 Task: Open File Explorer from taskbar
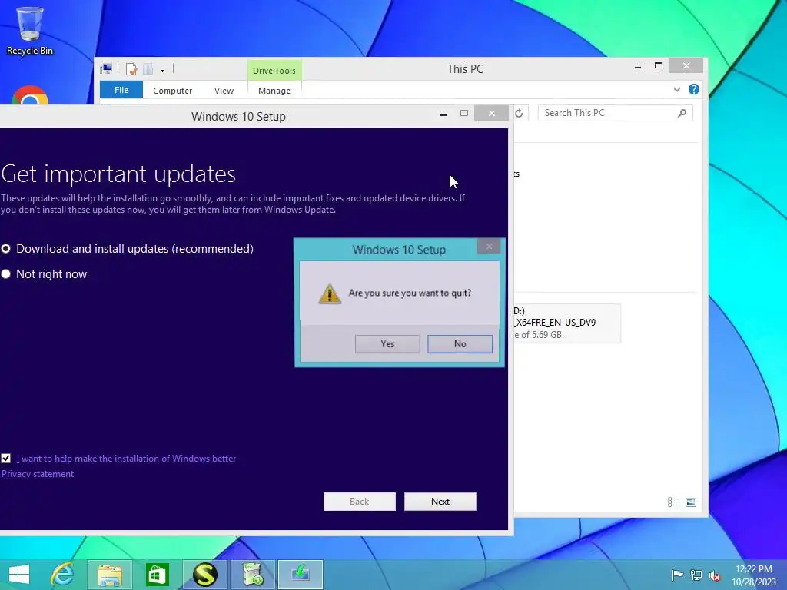(x=110, y=575)
